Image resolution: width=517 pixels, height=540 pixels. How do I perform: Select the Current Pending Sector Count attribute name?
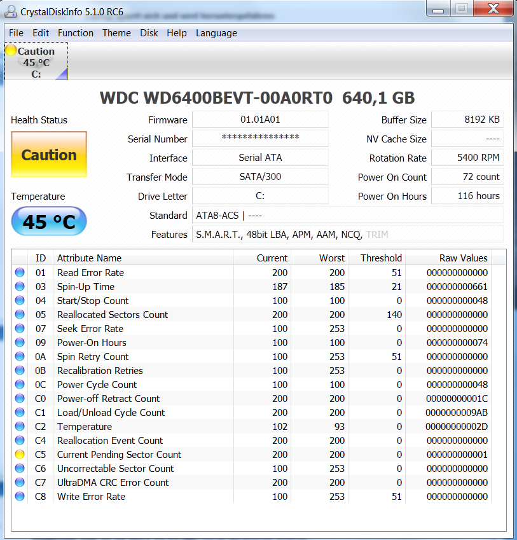pos(119,455)
